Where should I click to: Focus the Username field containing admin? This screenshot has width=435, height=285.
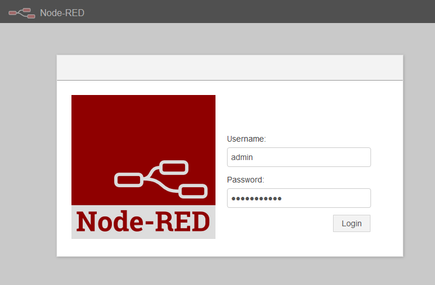pos(299,157)
